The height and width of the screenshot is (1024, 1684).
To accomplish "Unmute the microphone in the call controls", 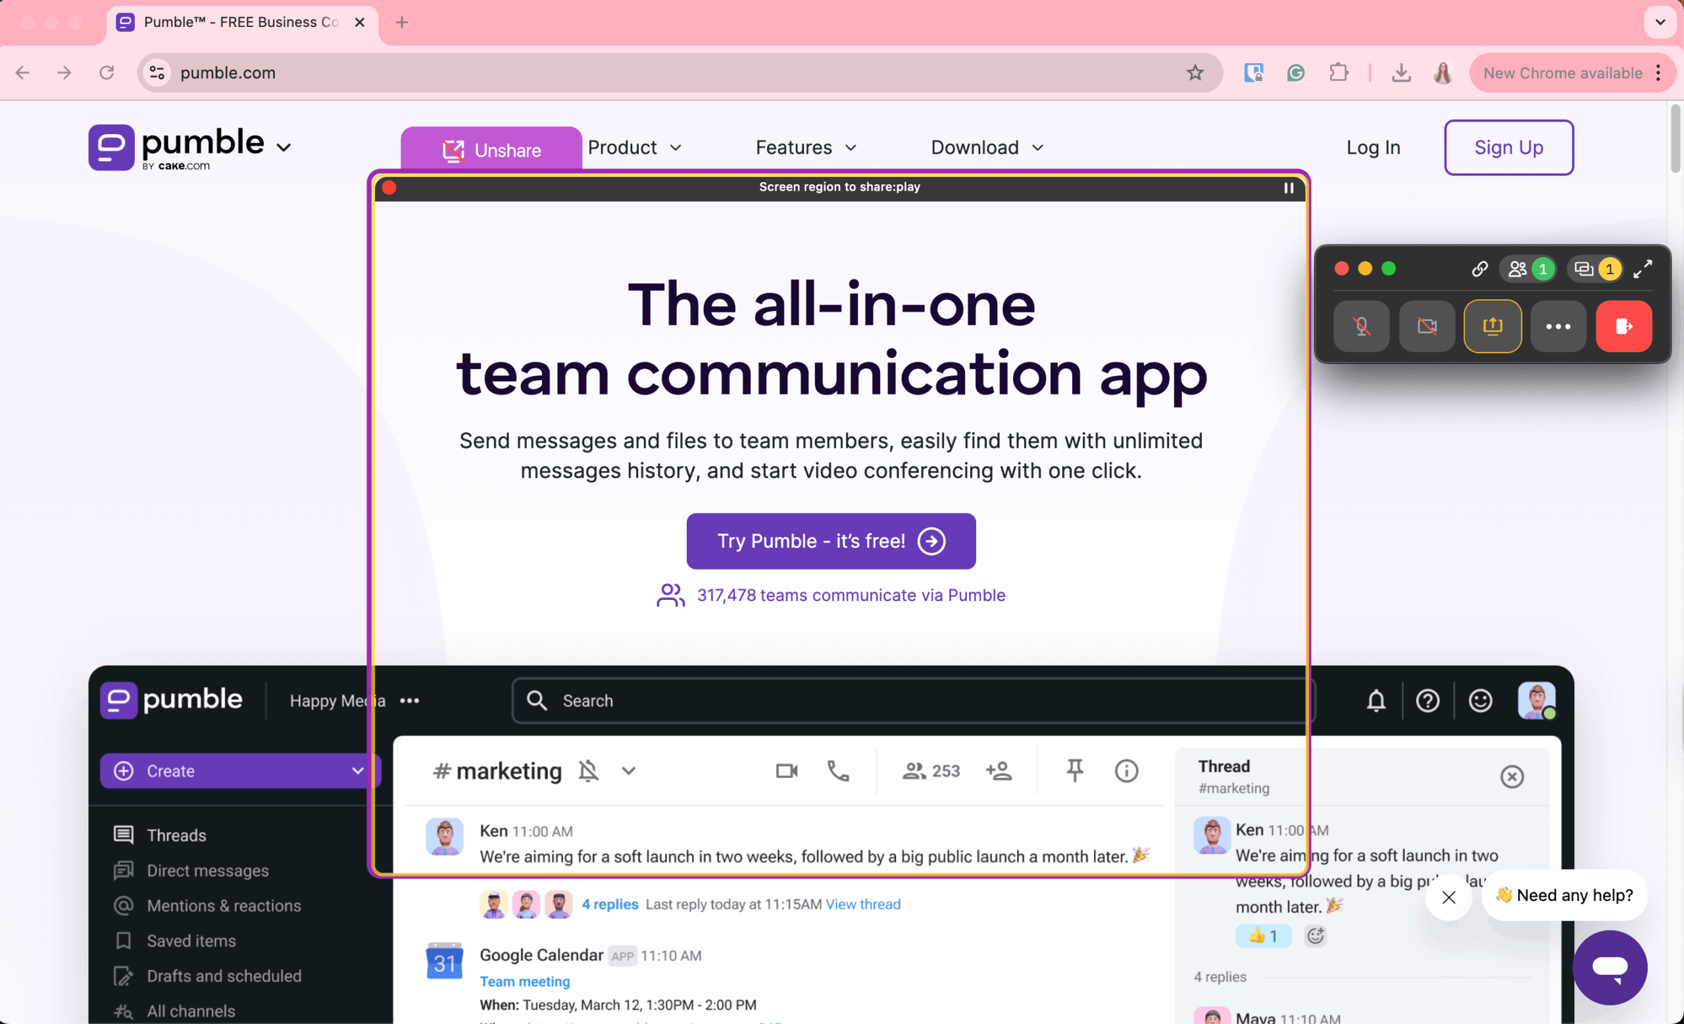I will pyautogui.click(x=1361, y=326).
